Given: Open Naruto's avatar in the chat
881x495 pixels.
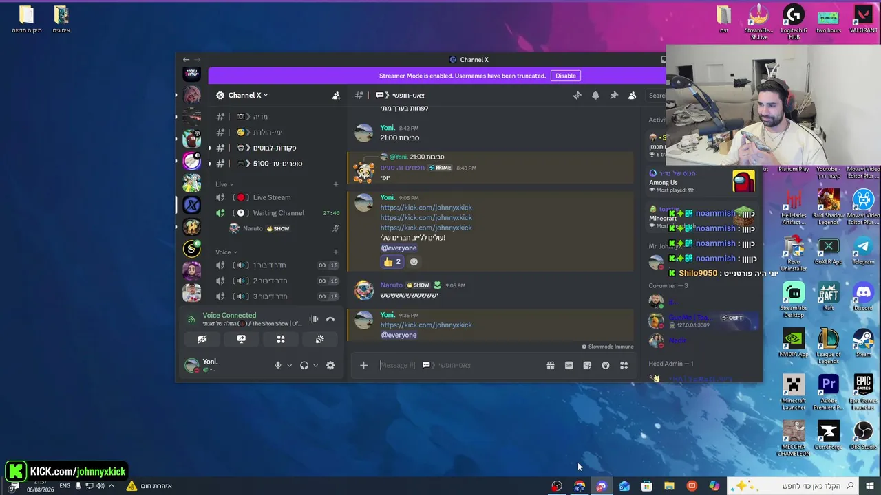Looking at the screenshot, I should tap(363, 289).
